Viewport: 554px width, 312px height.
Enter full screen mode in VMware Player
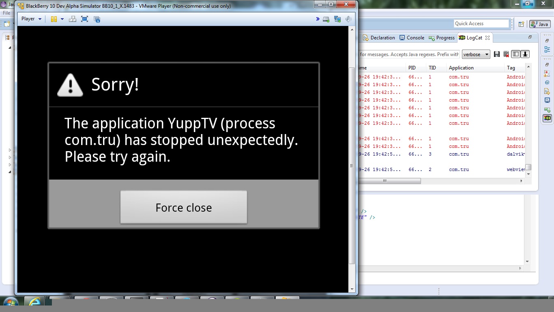(84, 19)
